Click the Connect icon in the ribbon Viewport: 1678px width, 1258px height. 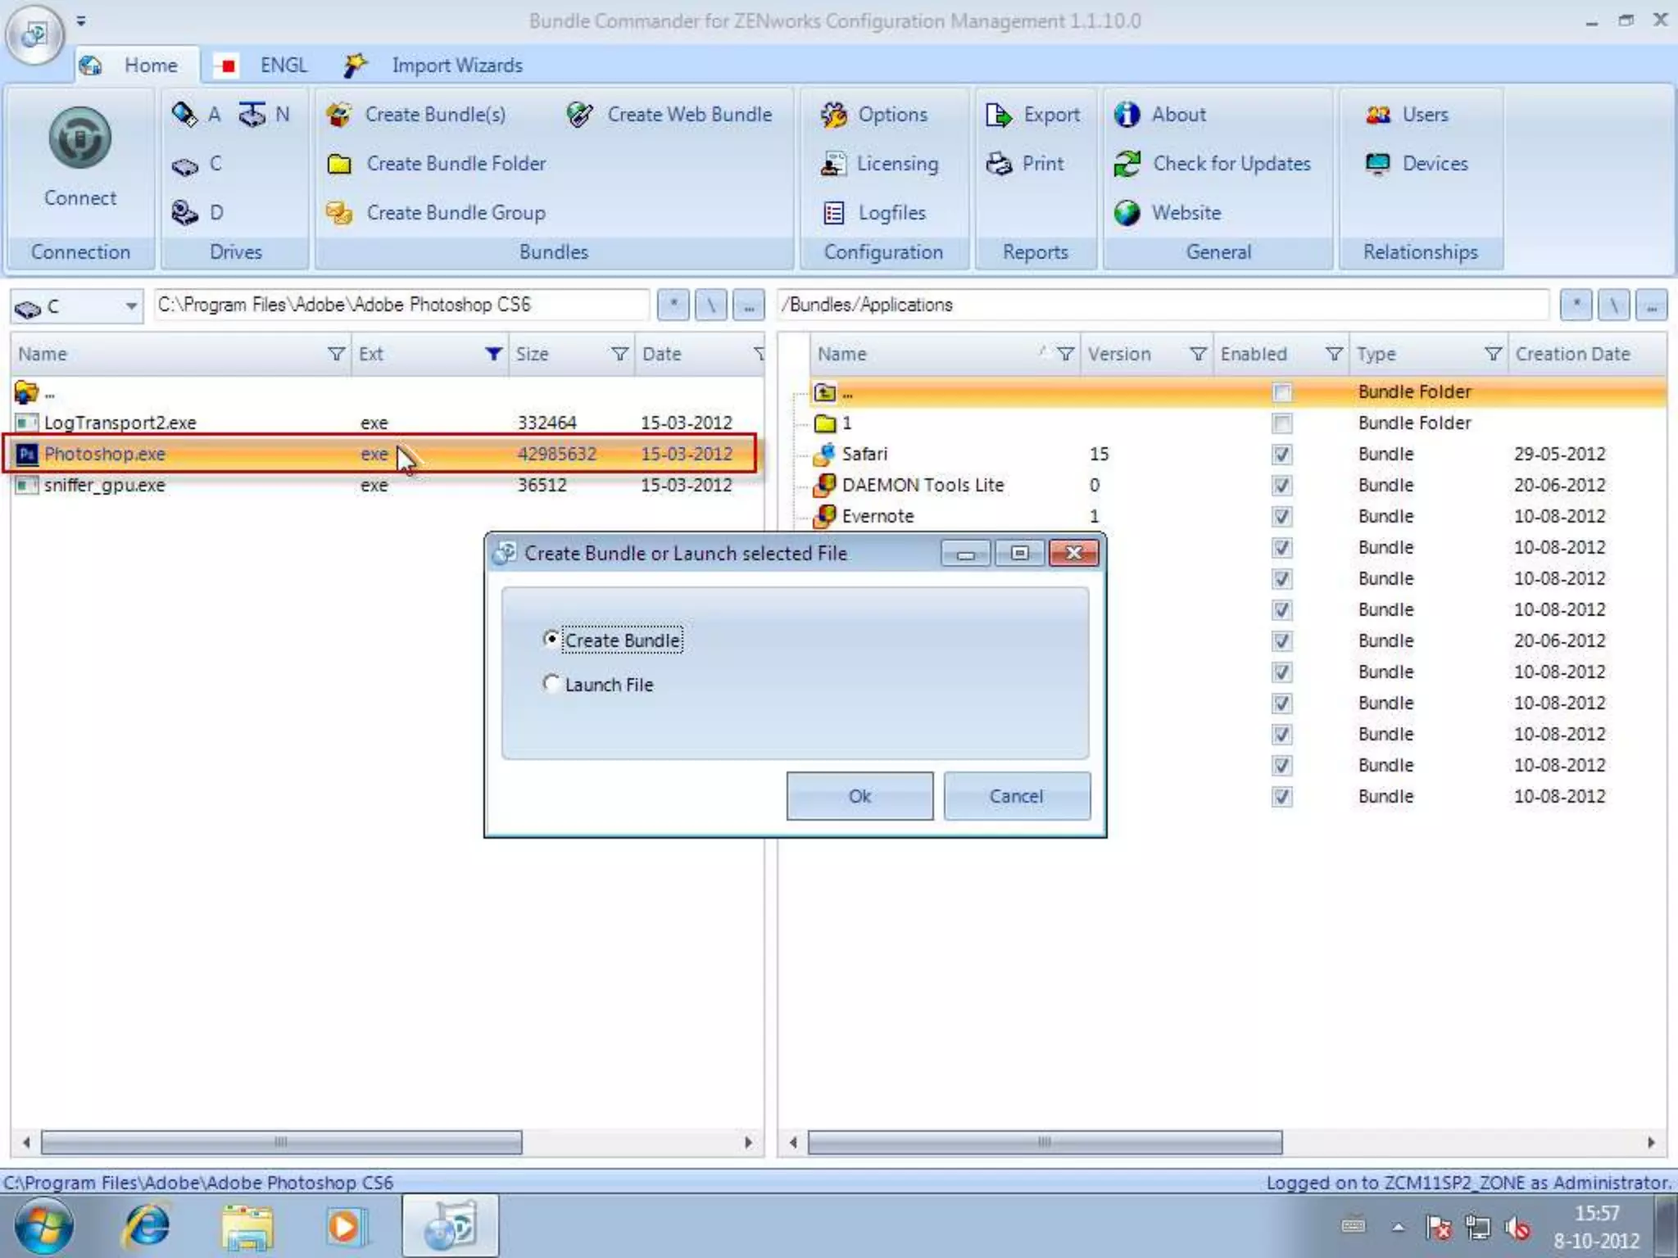click(x=79, y=138)
